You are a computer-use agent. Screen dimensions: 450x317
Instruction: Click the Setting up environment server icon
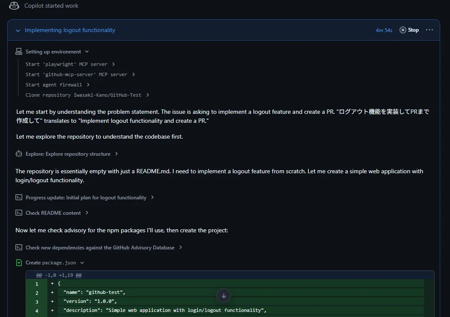[x=19, y=51]
